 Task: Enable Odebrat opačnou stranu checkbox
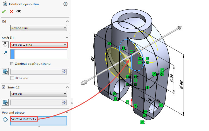pos(12,64)
